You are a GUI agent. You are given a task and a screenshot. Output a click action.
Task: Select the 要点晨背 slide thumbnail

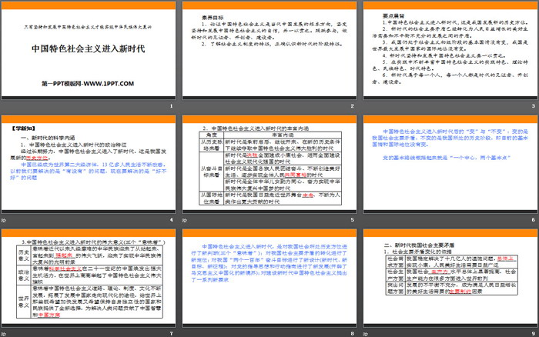tap(448, 54)
